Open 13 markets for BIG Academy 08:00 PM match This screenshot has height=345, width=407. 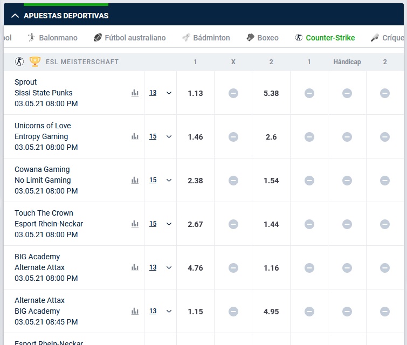point(153,267)
